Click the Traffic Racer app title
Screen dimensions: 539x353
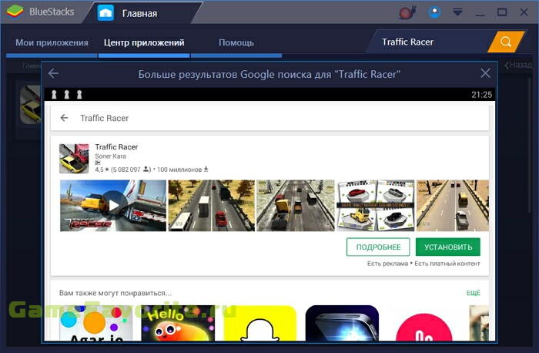point(116,147)
